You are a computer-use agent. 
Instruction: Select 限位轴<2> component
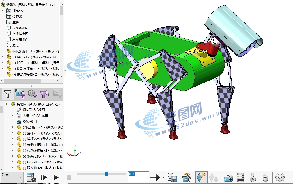tap(43, 168)
